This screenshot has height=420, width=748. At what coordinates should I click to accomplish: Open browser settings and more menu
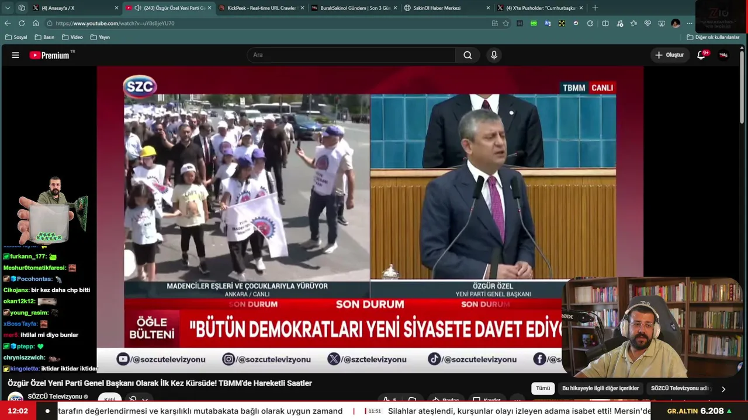click(690, 23)
